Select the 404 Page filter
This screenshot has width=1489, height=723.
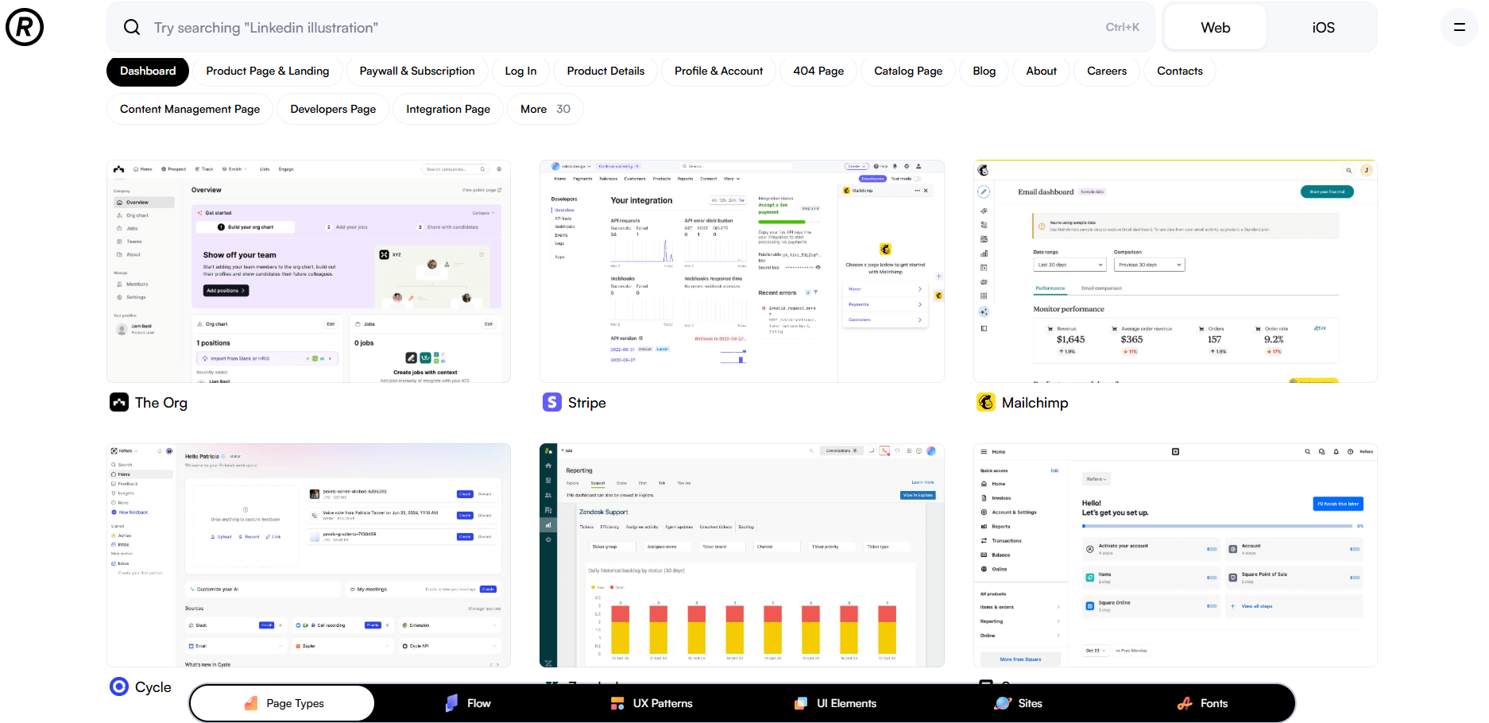tap(818, 71)
